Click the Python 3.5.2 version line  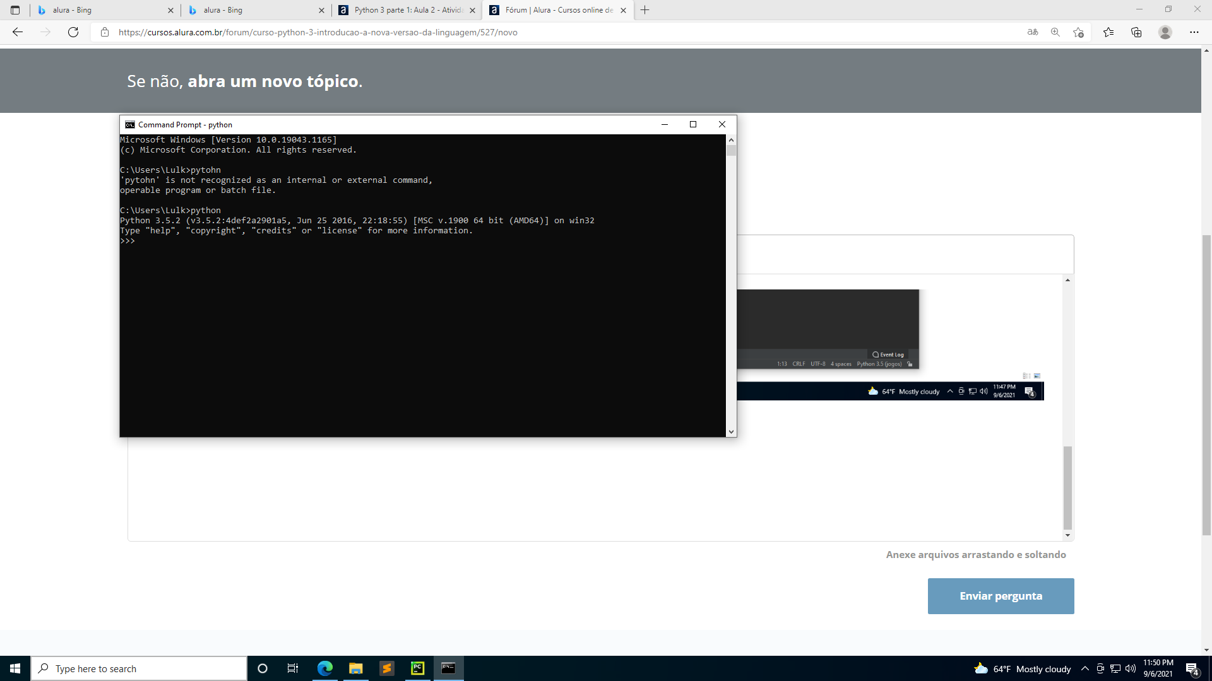357,221
